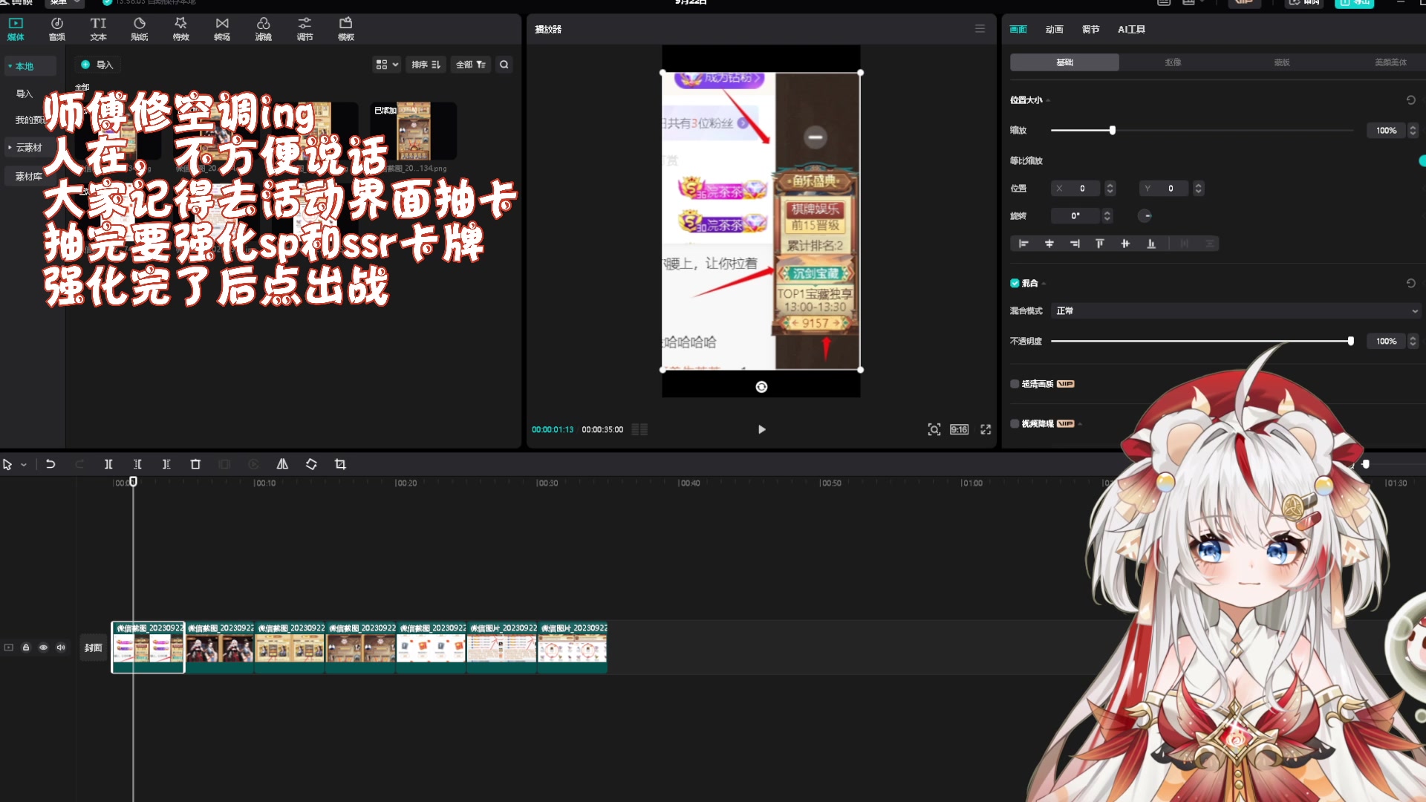Switch to the 调节 tab in properties panel
1426x802 pixels.
pos(1091,29)
